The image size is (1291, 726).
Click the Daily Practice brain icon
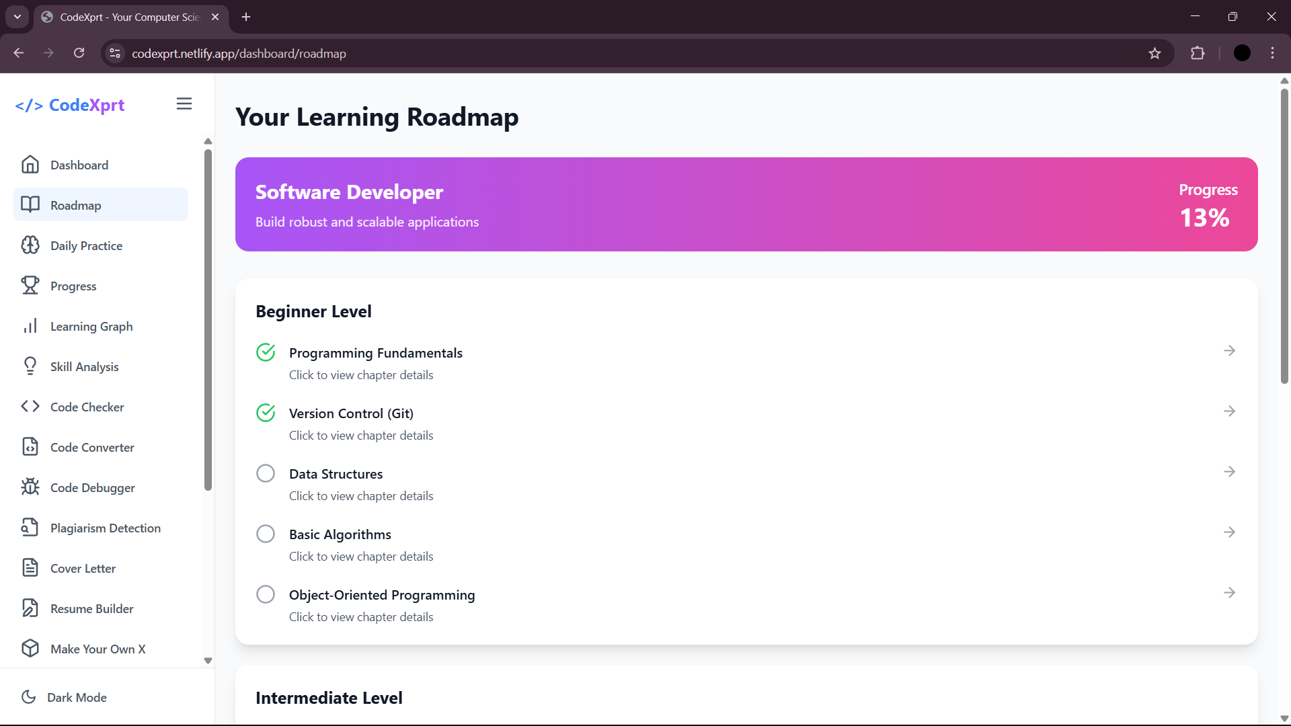(x=30, y=245)
